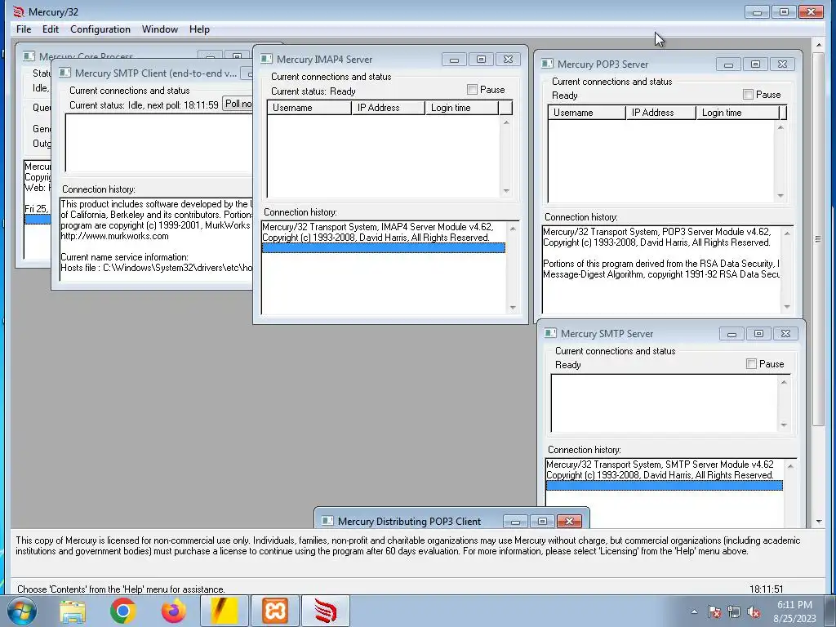Screen dimensions: 836x627
Task: Click the status bar time 18:11:51
Action: [766, 589]
